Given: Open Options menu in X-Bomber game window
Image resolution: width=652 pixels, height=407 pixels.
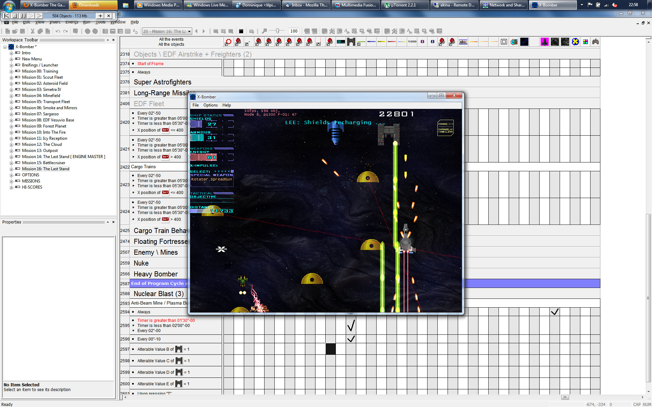Looking at the screenshot, I should [x=211, y=105].
